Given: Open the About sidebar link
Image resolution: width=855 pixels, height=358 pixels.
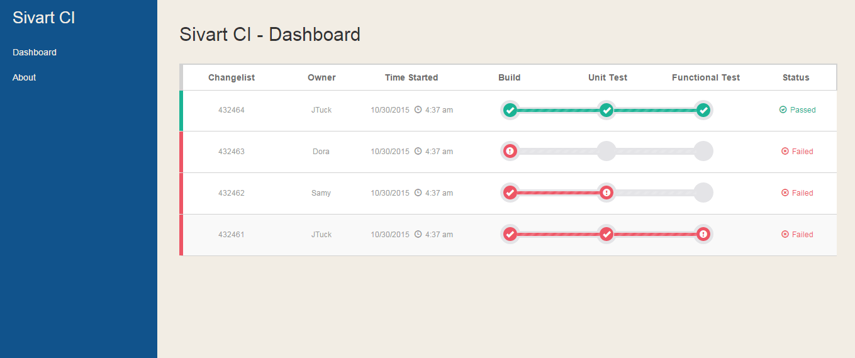Looking at the screenshot, I should [x=25, y=77].
